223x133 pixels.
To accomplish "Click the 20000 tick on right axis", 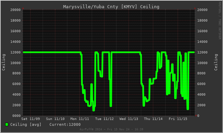I will click(x=202, y=10).
